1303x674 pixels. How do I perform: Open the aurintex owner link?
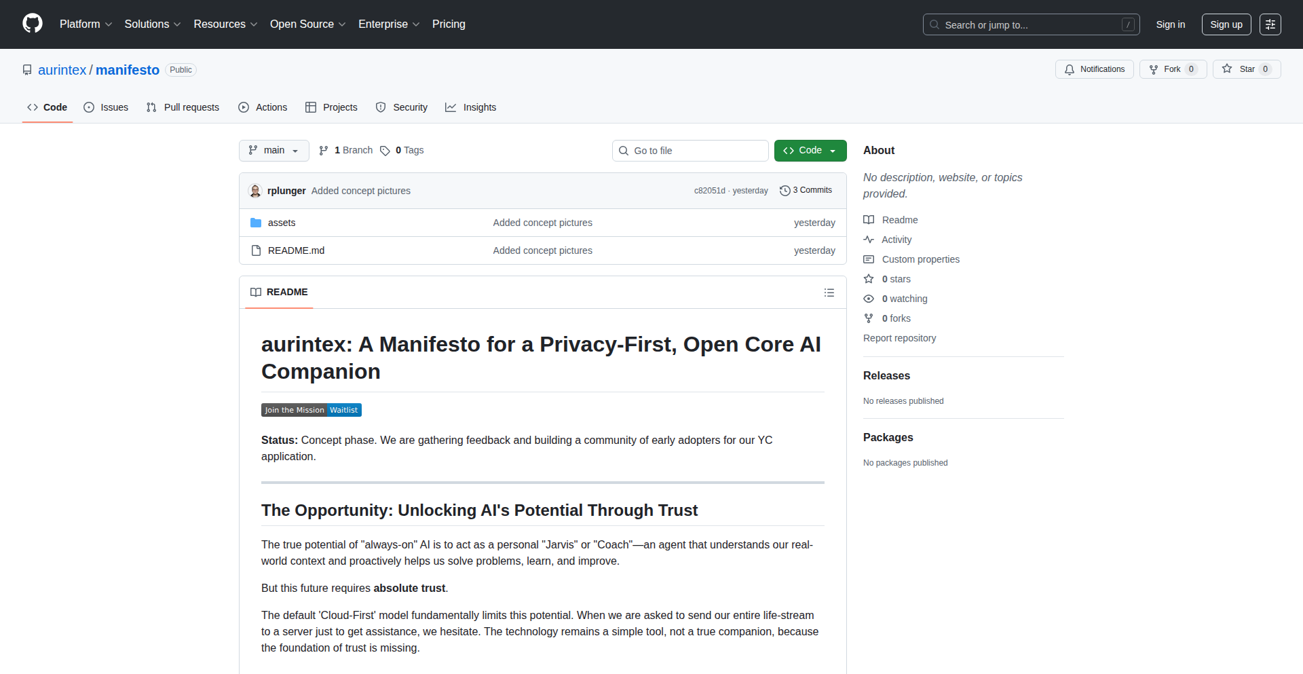(x=62, y=70)
